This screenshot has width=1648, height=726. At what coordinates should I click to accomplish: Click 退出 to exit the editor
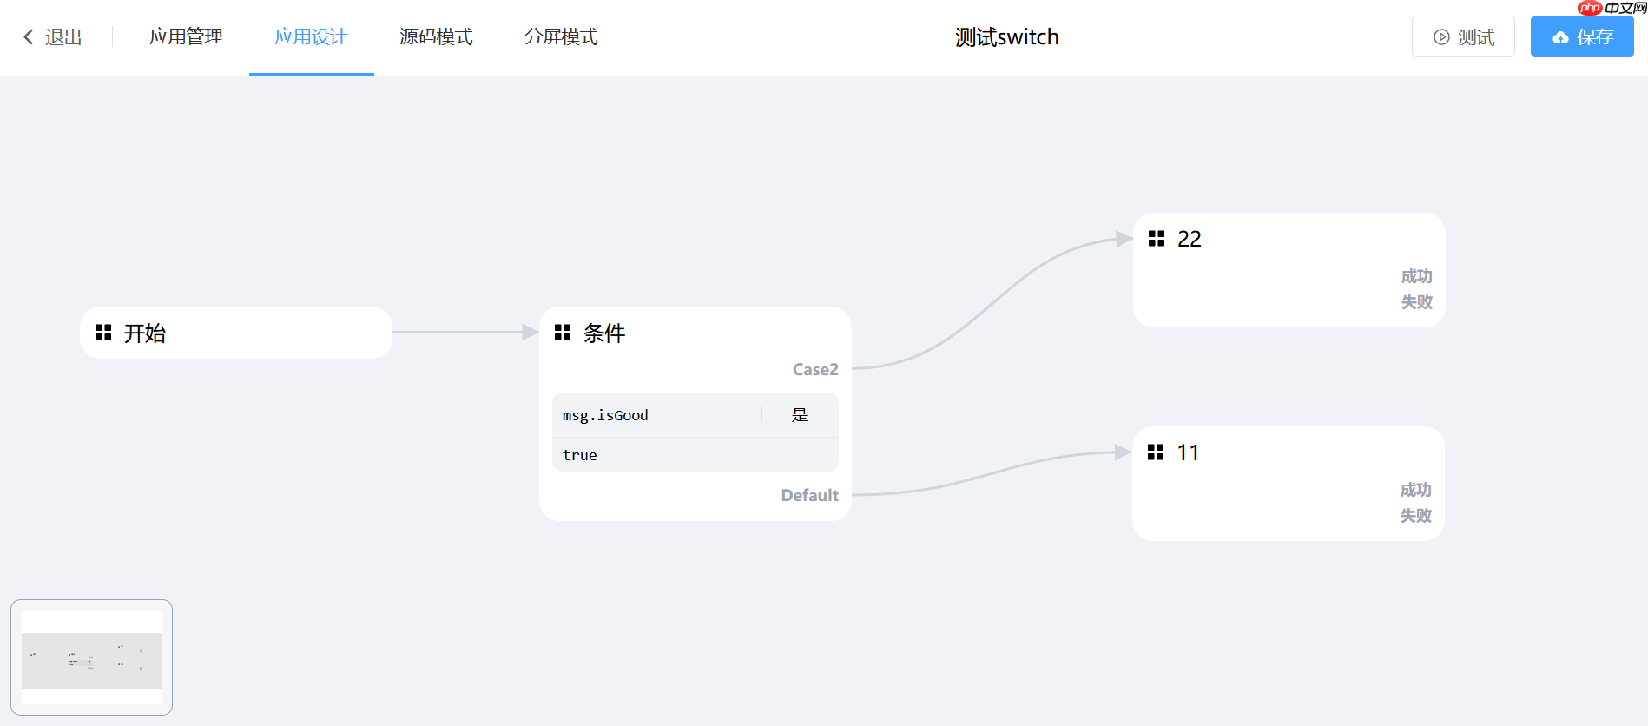61,36
